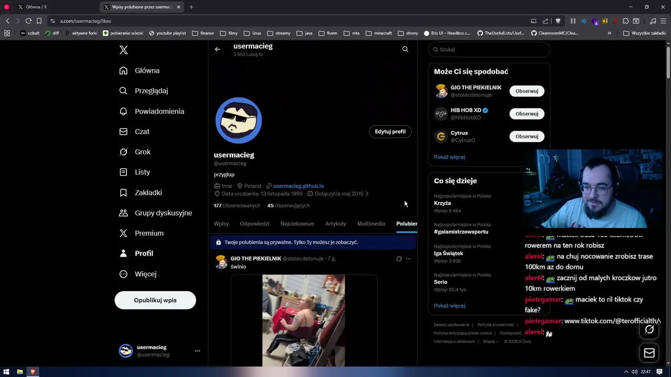The height and width of the screenshot is (377, 671).
Task: Open usermacieg.github.io link
Action: [x=298, y=186]
